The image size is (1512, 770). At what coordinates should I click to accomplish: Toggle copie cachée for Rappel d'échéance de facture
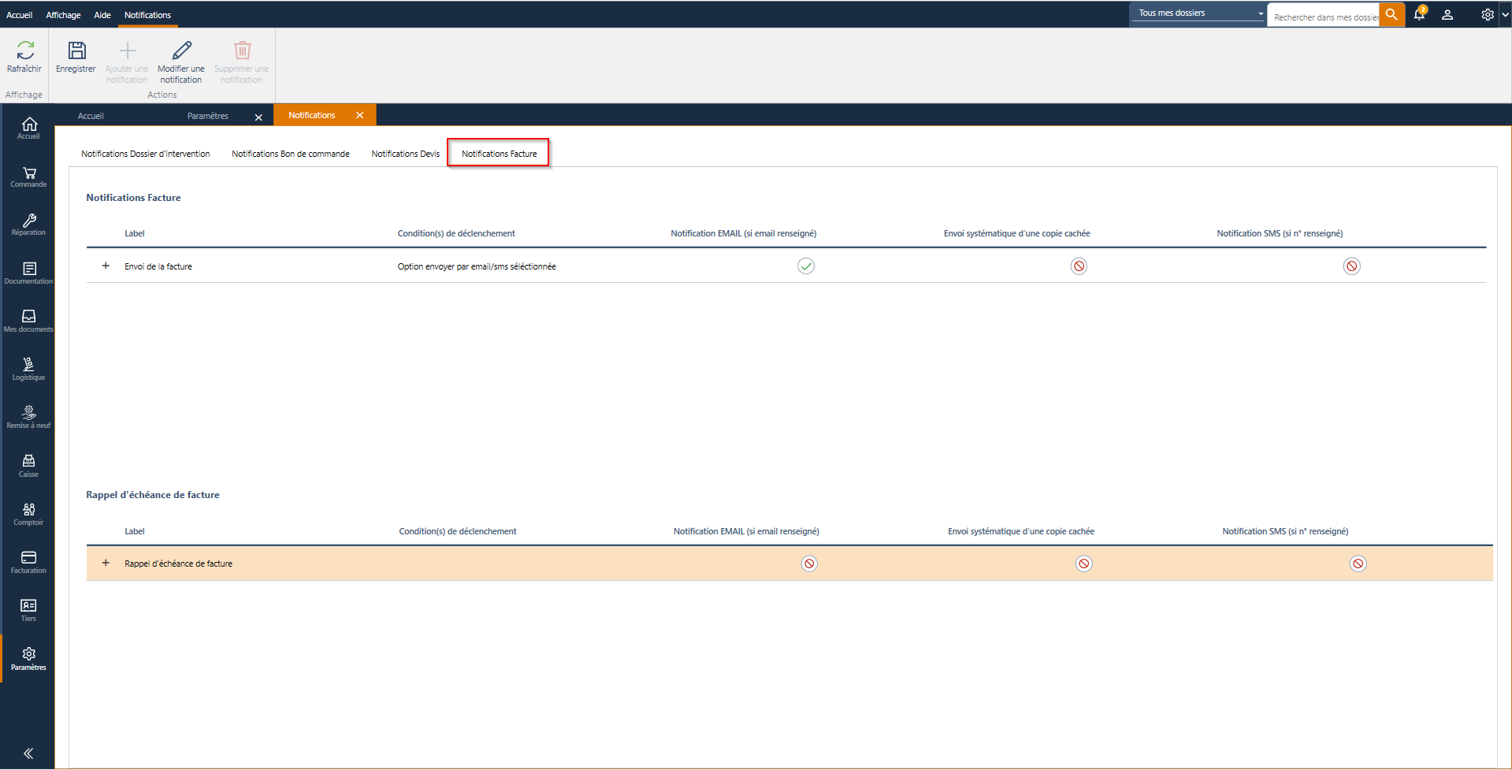[1084, 564]
